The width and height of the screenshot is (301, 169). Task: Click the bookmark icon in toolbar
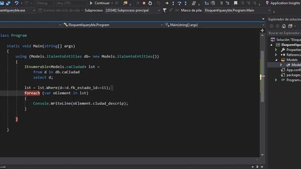click(236, 3)
